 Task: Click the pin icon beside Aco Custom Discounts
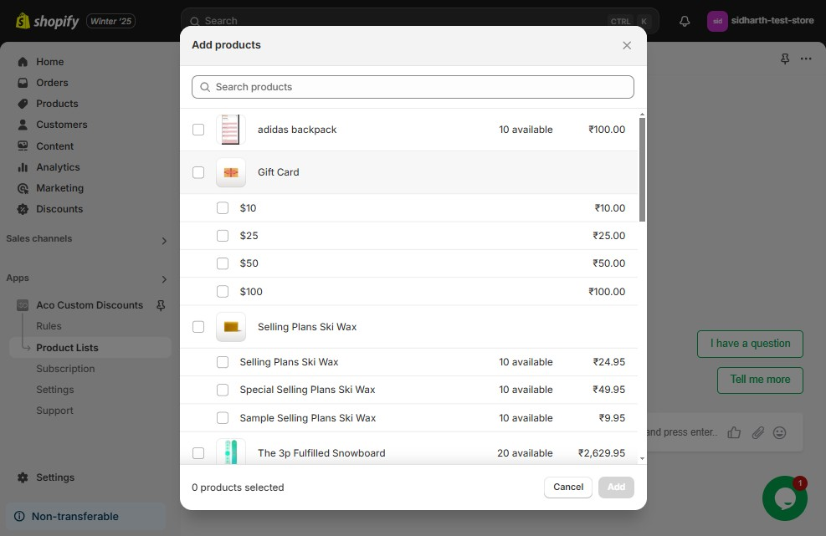point(161,305)
